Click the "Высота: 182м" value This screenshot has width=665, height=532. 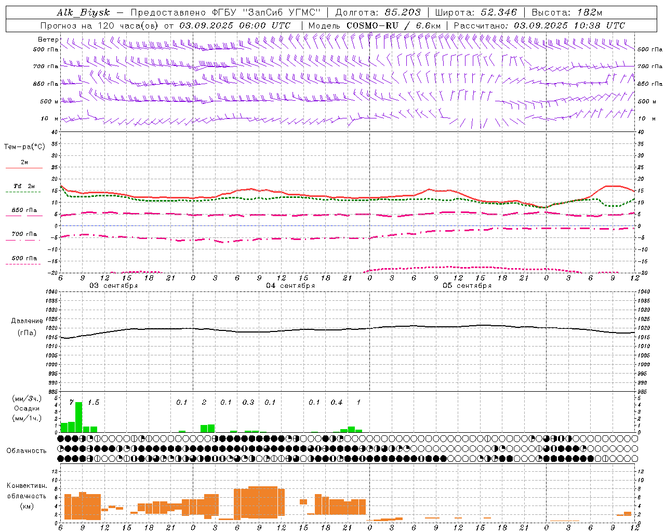coord(567,13)
